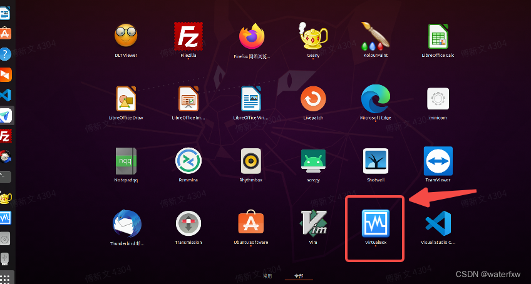This screenshot has width=531, height=284.
Task: Open the Terminal from the dock
Action: coord(6,176)
